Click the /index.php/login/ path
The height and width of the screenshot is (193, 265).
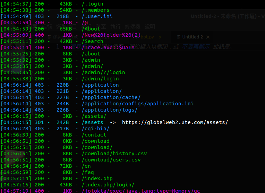pyautogui.click(x=108, y=185)
